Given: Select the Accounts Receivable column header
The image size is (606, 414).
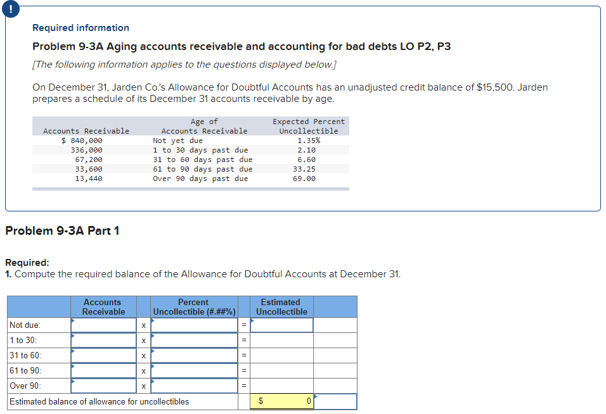Looking at the screenshot, I should [x=102, y=306].
